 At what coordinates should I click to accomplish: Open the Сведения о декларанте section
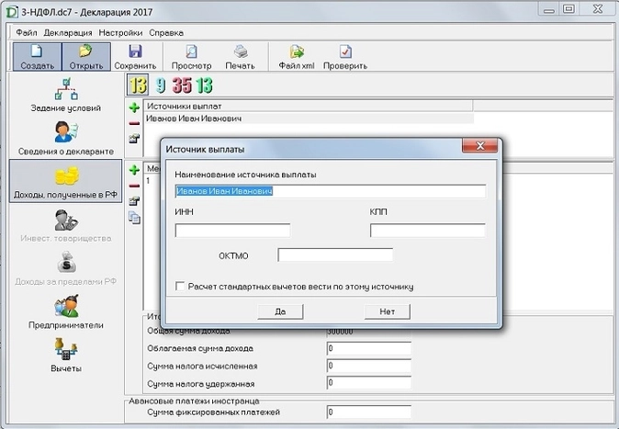click(66, 139)
